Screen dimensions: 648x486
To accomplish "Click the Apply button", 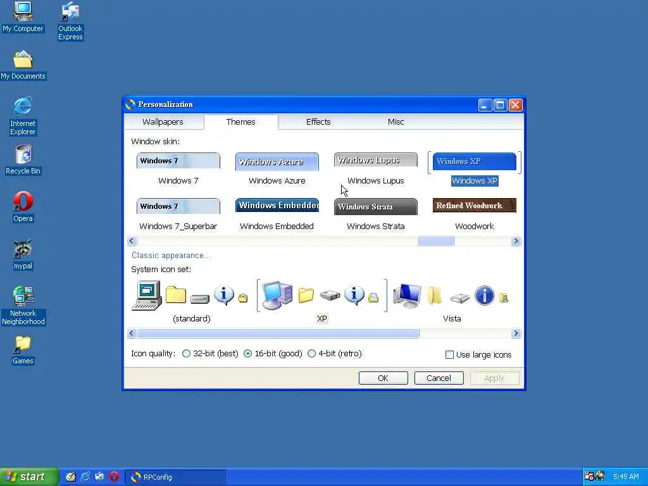I will coord(494,378).
